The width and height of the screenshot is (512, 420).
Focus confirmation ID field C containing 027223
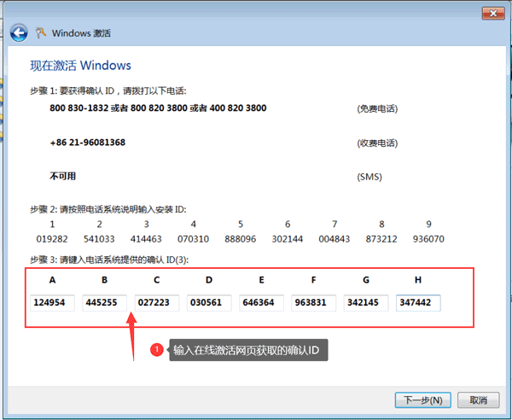pos(157,303)
